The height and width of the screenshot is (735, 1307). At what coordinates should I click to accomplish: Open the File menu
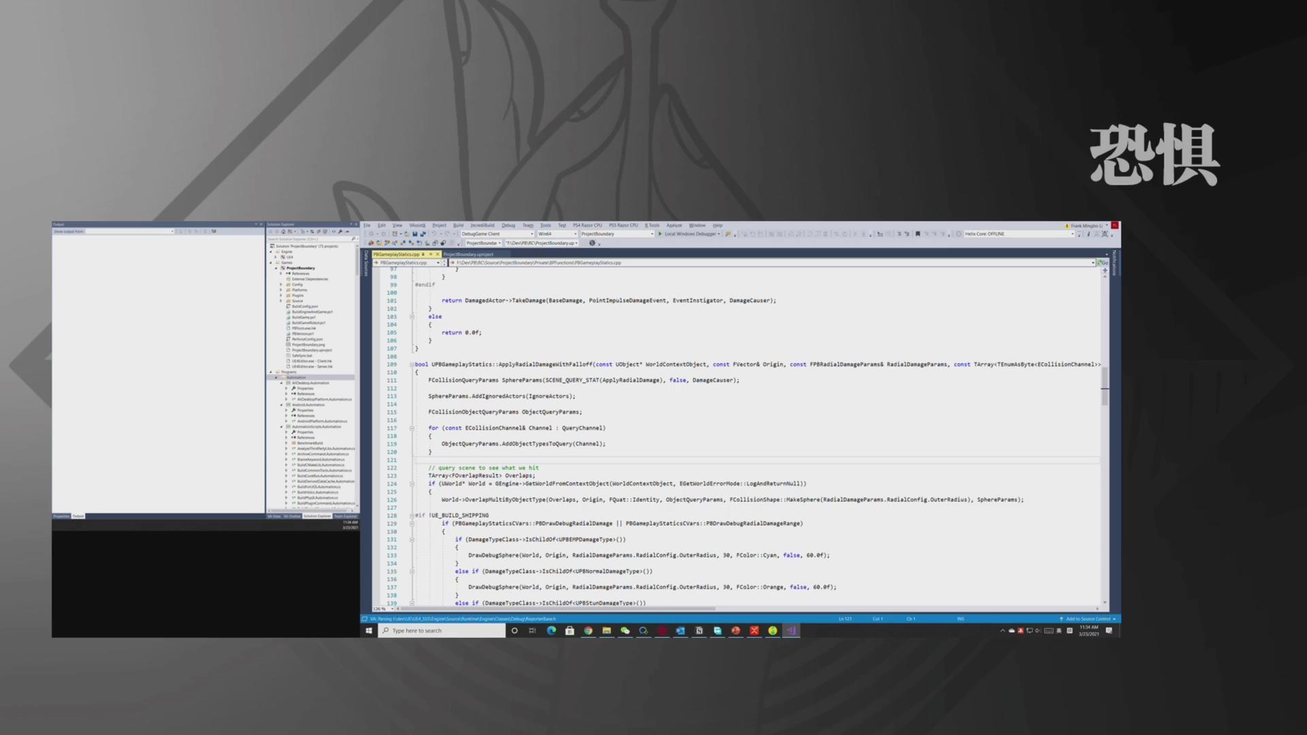click(367, 225)
